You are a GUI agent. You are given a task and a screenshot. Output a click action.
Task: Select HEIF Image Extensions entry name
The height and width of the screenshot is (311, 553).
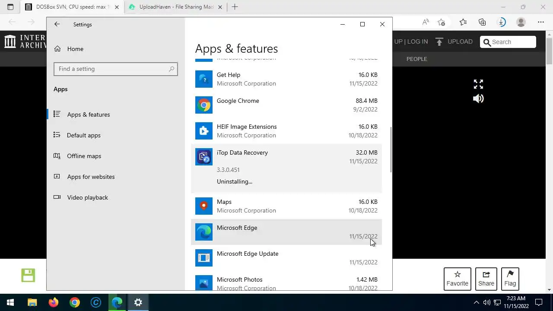(247, 127)
